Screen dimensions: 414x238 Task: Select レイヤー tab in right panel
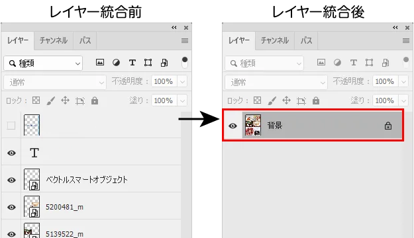[x=239, y=40]
